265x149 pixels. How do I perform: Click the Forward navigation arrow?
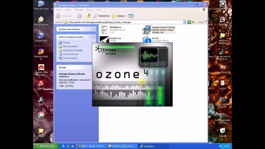coord(79,16)
